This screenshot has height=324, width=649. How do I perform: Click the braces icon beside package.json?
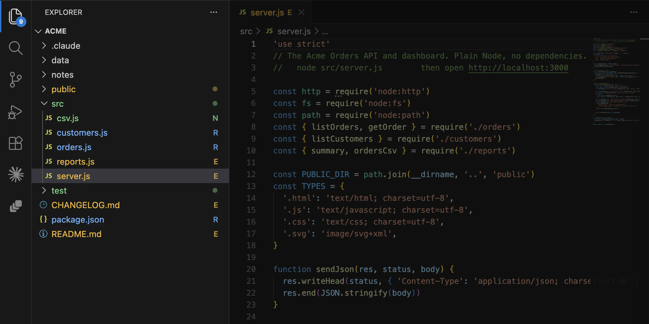(43, 219)
